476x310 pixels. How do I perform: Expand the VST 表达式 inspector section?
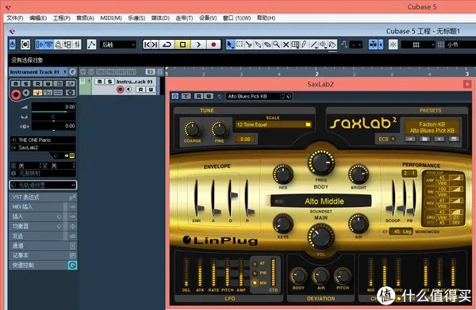[43, 197]
